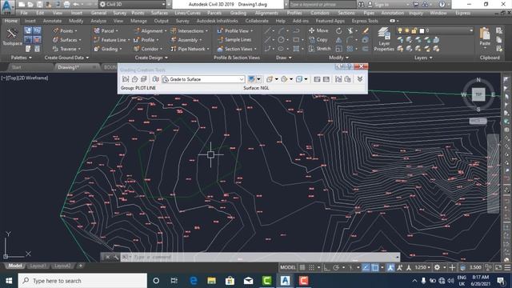
Task: Click the navigation bar slider on right
Action: point(493,173)
